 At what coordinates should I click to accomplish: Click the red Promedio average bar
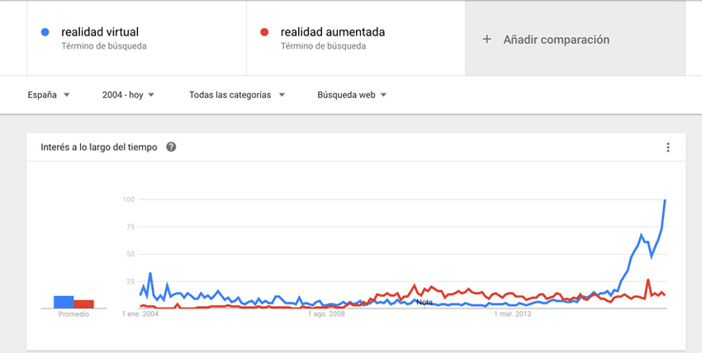point(83,304)
